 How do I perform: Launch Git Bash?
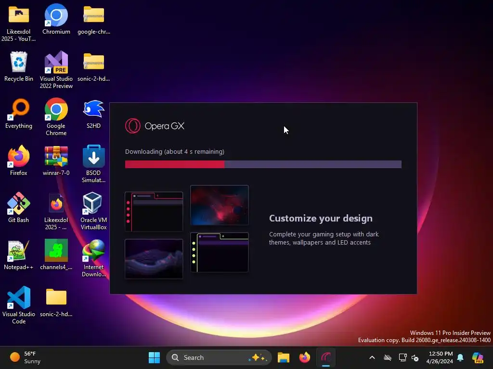19,208
